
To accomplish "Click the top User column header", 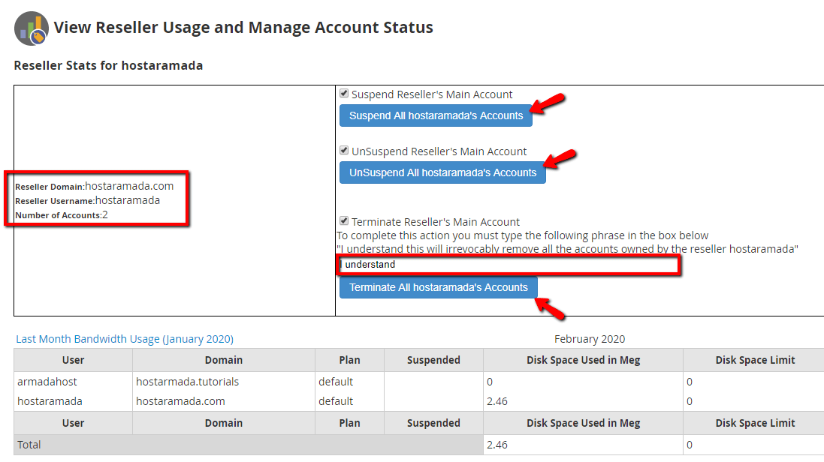I will pyautogui.click(x=73, y=360).
